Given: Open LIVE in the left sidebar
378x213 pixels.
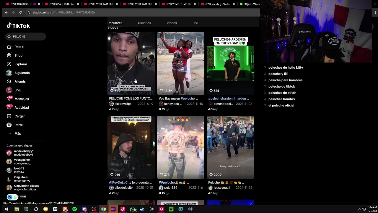Looking at the screenshot, I should click(x=18, y=90).
